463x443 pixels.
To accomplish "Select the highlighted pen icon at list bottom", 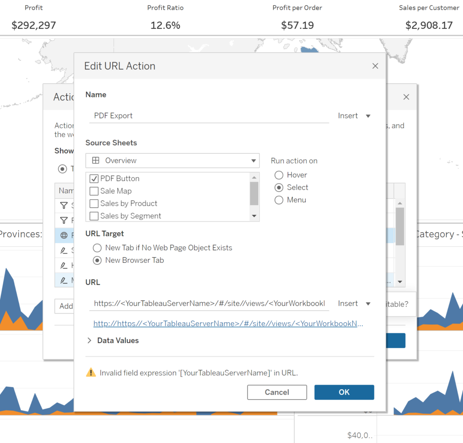I will tap(63, 280).
